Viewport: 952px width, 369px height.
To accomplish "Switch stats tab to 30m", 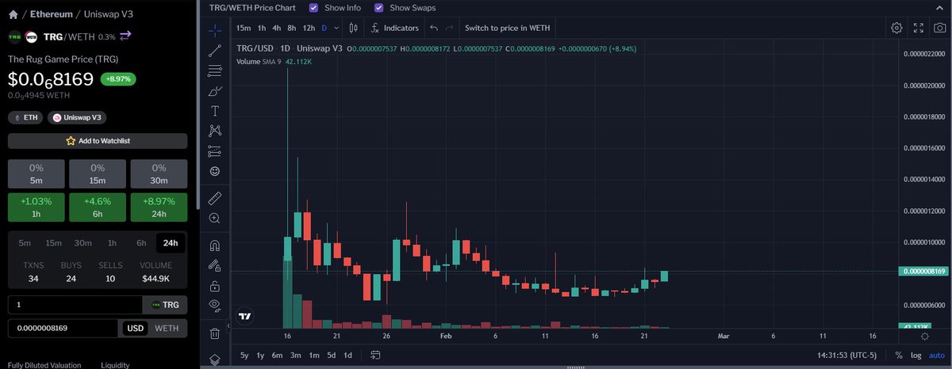I will coord(83,242).
